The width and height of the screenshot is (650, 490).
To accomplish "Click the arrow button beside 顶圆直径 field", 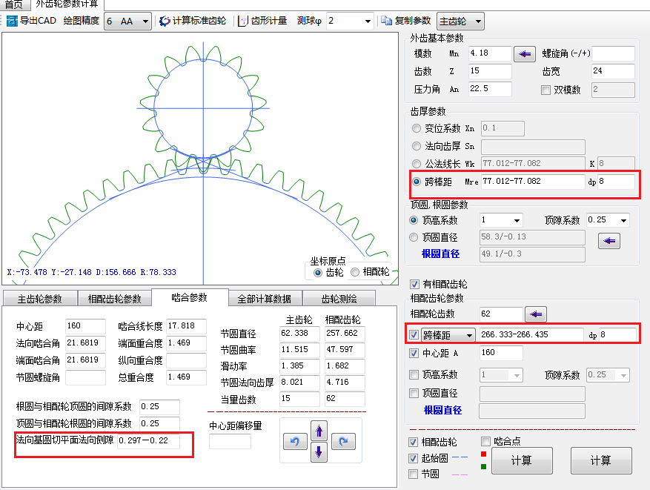I will pos(609,241).
